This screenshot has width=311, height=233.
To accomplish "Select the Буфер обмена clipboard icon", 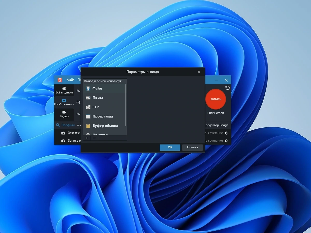I will (88, 126).
